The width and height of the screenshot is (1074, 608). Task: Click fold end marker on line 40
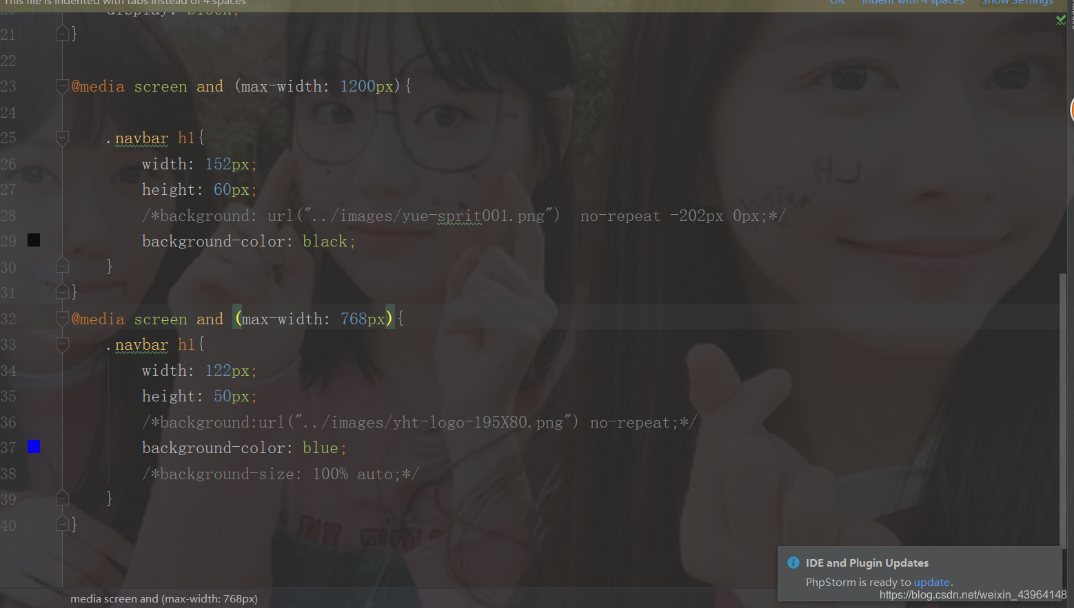[62, 524]
